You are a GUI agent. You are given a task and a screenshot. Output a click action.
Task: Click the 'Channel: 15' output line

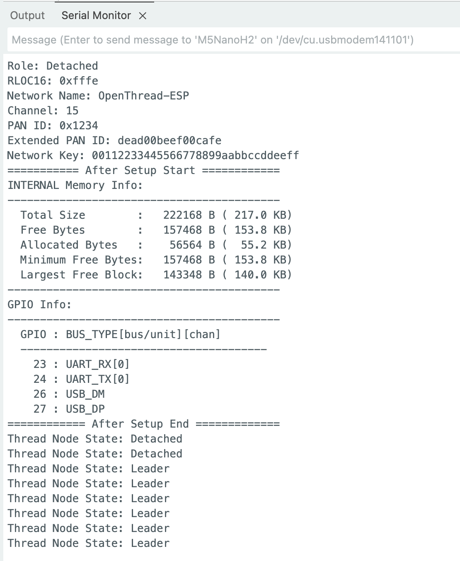43,111
